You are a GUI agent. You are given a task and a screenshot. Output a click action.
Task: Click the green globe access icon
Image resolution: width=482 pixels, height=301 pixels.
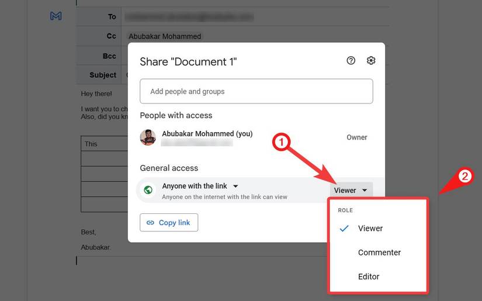[148, 190]
